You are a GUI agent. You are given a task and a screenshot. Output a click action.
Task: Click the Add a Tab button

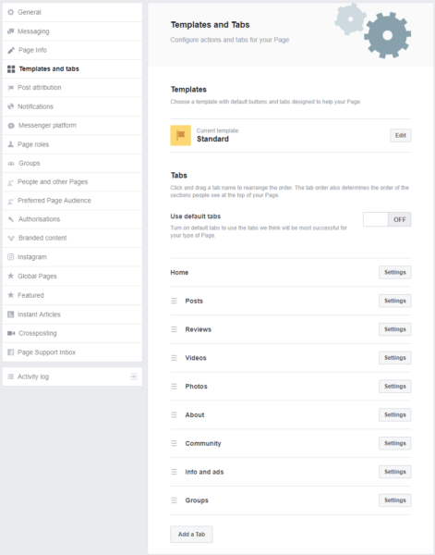(191, 534)
